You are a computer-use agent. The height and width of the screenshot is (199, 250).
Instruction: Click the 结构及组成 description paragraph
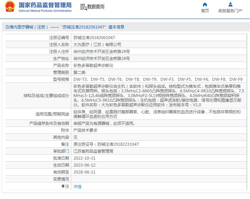[158, 95]
